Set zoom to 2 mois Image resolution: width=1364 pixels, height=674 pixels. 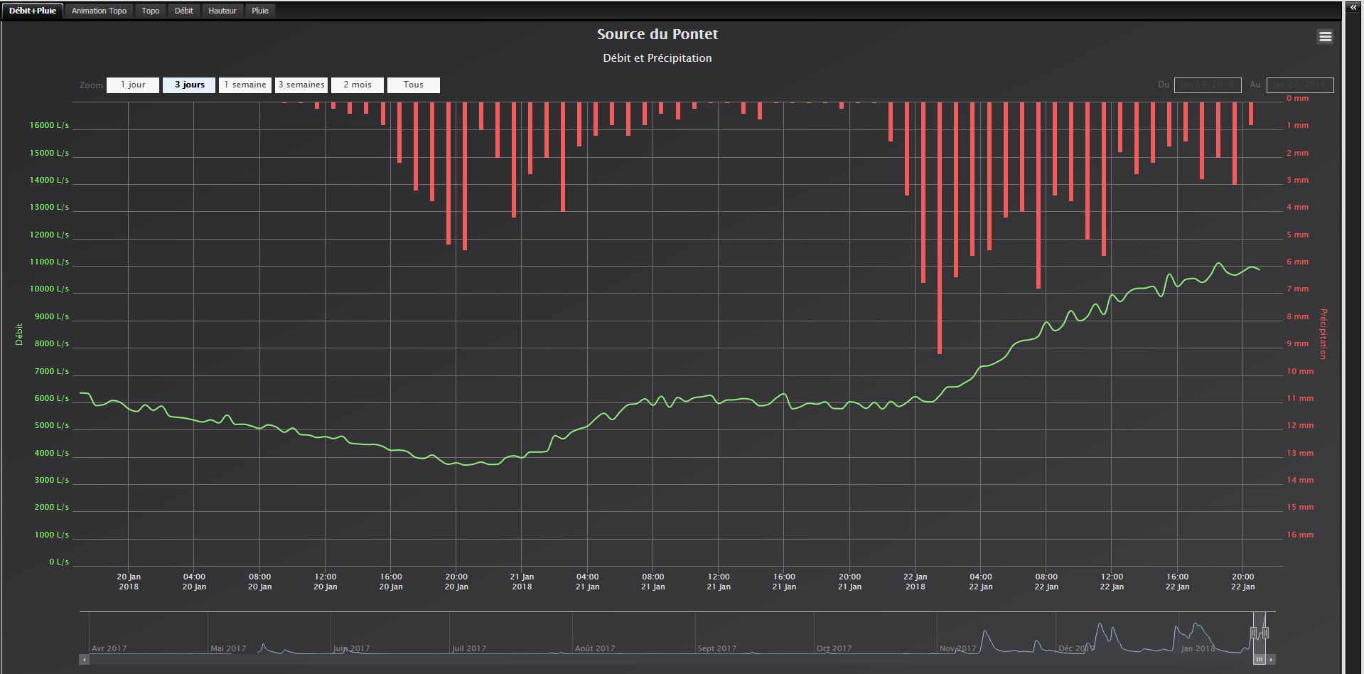(x=358, y=85)
